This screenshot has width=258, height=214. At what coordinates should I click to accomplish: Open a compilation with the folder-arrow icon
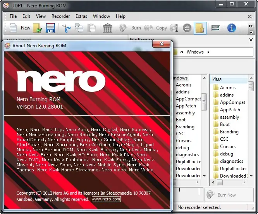tap(38, 28)
